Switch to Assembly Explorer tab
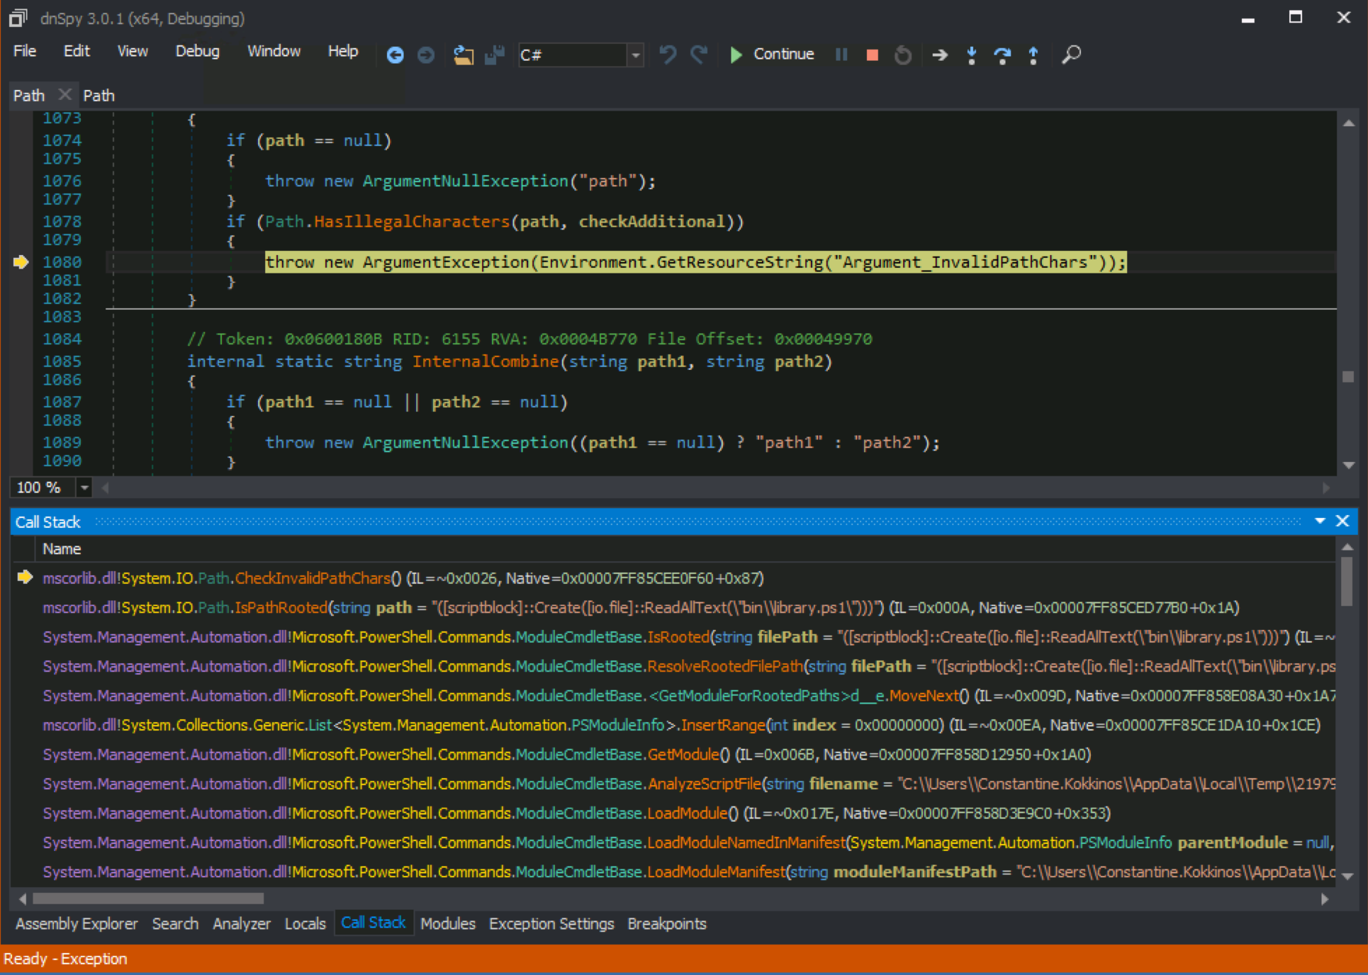Viewport: 1368px width, 975px height. [77, 924]
